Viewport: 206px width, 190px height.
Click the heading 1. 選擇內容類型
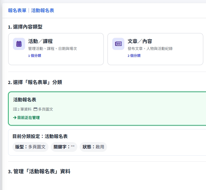25,27
